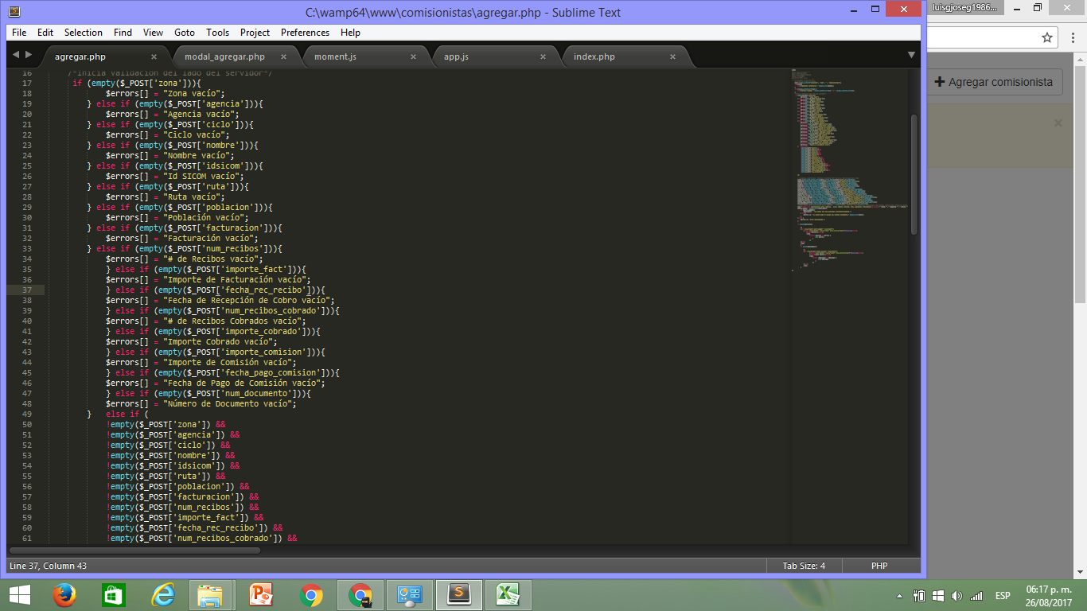Close the modal_agregar.php tab
This screenshot has height=611, width=1087.
(283, 57)
